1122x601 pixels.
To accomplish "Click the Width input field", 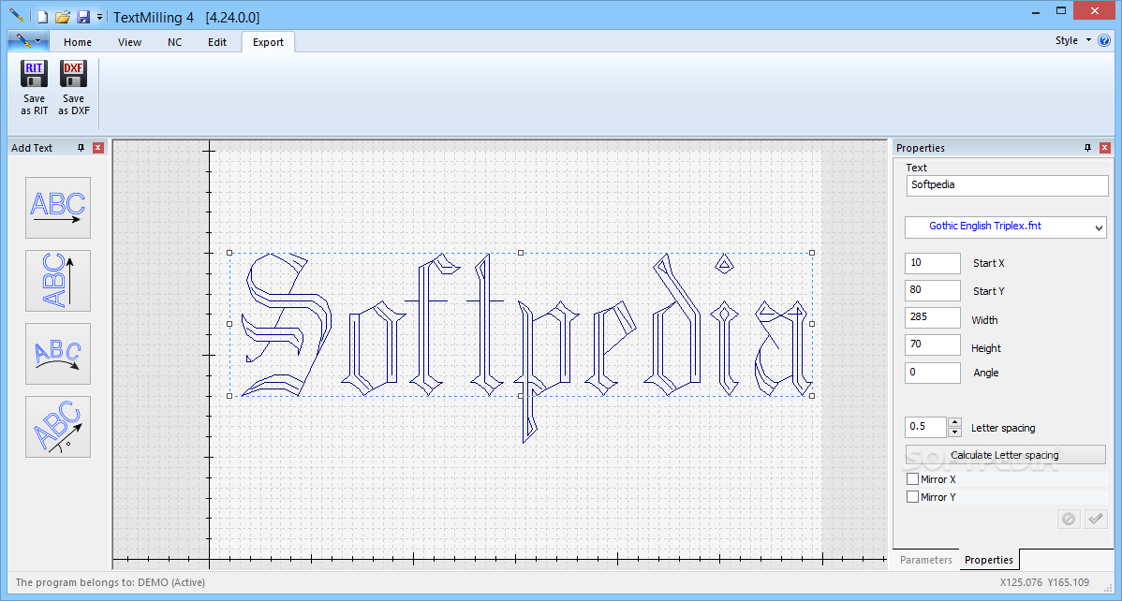I will [x=933, y=317].
